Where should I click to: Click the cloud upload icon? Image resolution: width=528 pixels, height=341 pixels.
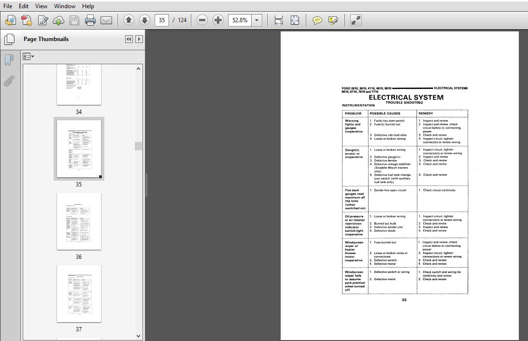coord(58,20)
